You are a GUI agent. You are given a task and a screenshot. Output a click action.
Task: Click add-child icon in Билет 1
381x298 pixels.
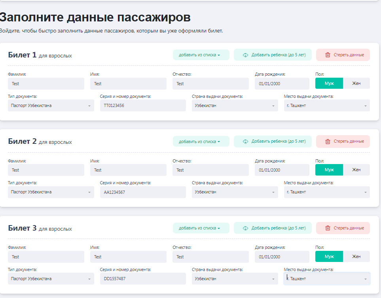245,55
